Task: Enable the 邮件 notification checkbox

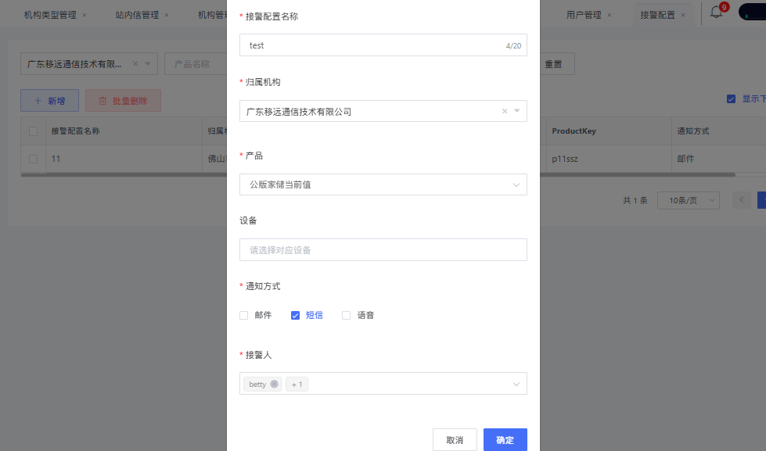Action: (244, 315)
